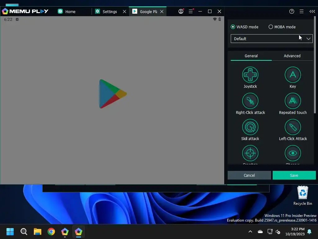The image size is (318, 239).
Task: Open Windows taskbar Search
Action: tap(24, 232)
